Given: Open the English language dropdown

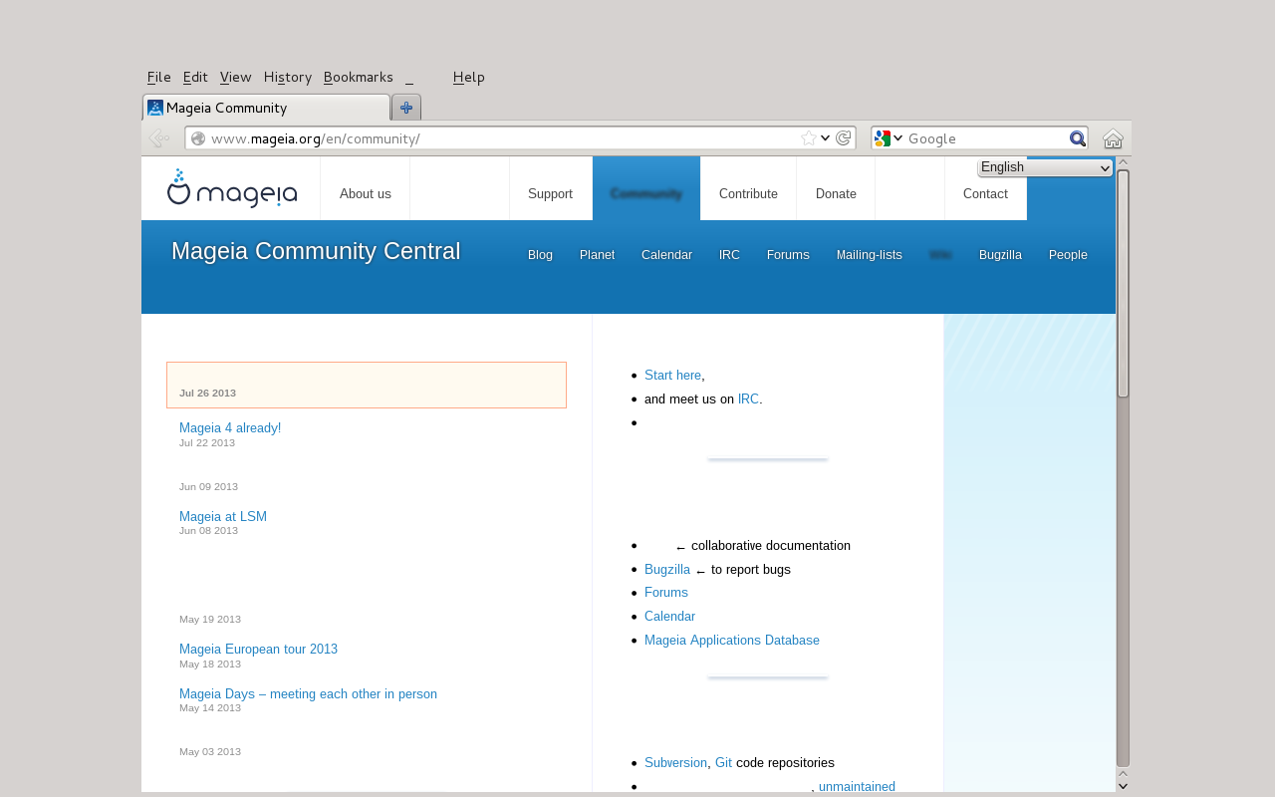Looking at the screenshot, I should (x=1045, y=167).
